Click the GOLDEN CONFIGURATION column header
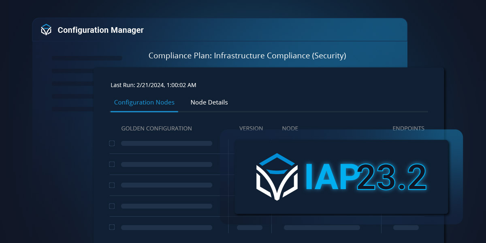The width and height of the screenshot is (486, 243). point(156,128)
